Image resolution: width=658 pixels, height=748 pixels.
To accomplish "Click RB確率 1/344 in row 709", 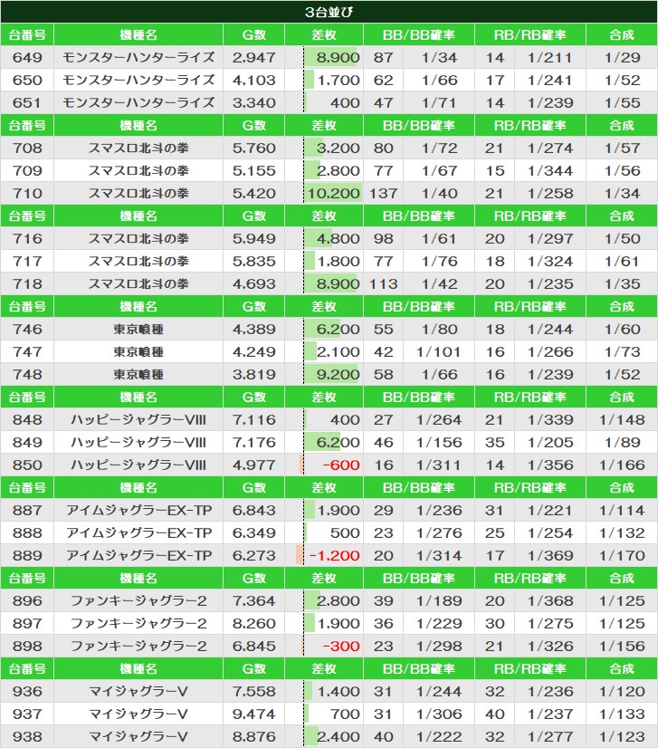I will [x=549, y=171].
